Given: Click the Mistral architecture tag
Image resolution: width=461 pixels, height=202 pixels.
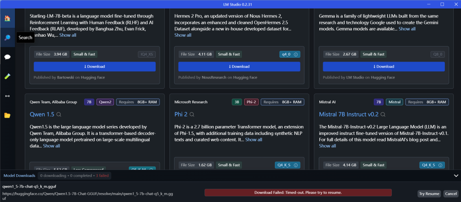Looking at the screenshot, I should (394, 102).
